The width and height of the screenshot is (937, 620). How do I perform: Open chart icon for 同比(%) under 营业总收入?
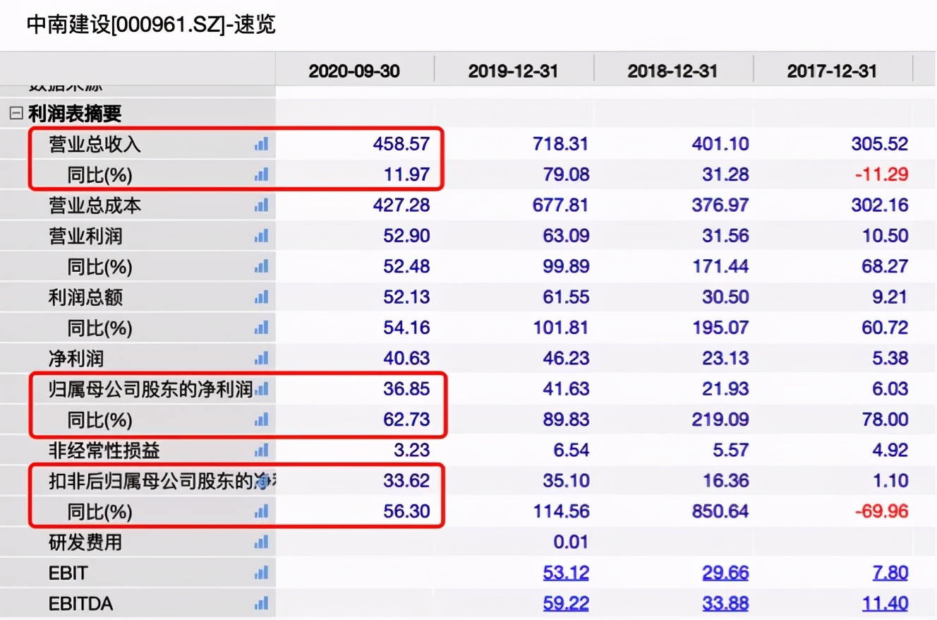pyautogui.click(x=262, y=174)
